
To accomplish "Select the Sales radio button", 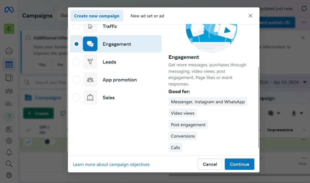I will tap(76, 97).
